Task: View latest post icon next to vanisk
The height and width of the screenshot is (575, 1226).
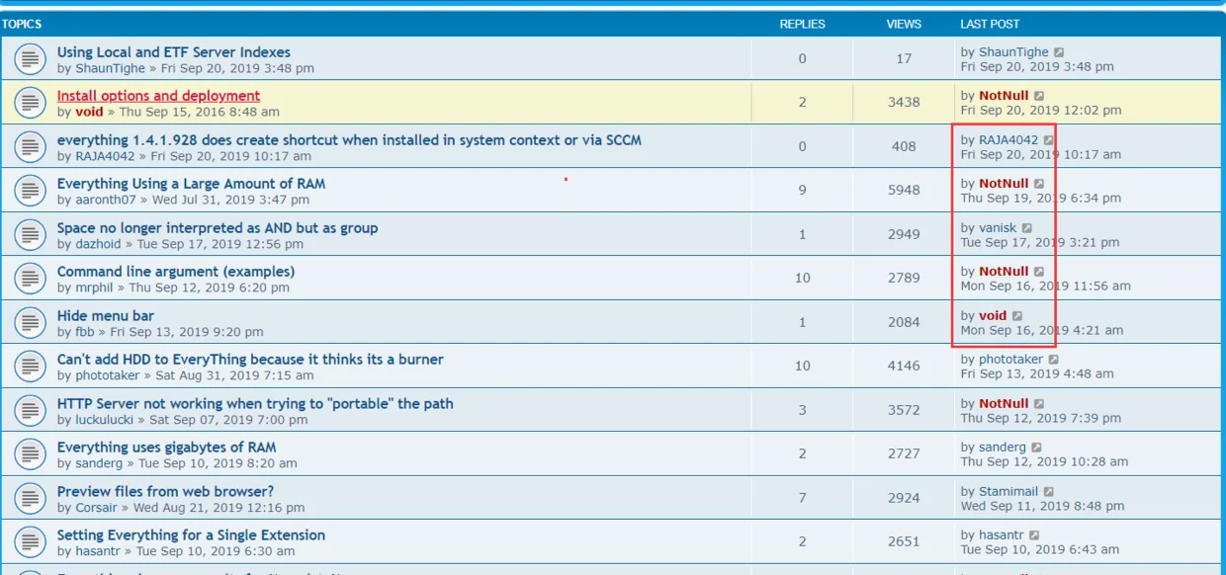Action: tap(1027, 228)
